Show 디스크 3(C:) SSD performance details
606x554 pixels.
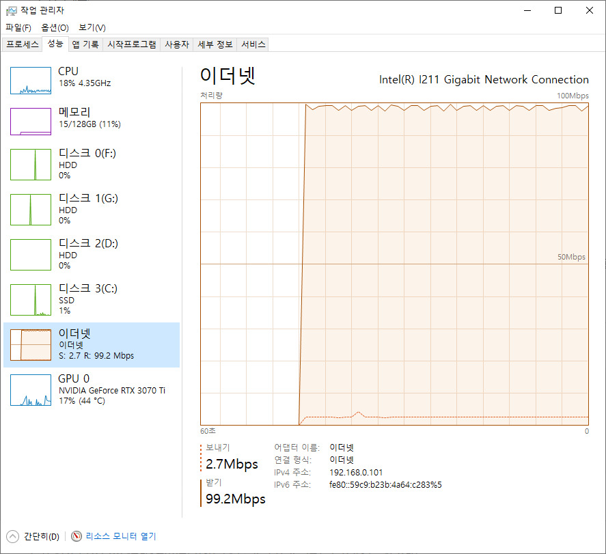point(31,300)
